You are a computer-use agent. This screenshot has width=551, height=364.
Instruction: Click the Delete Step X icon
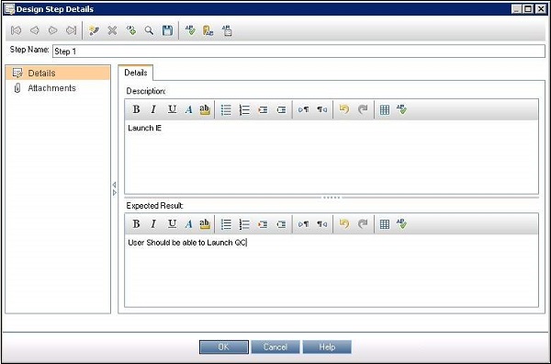click(112, 30)
